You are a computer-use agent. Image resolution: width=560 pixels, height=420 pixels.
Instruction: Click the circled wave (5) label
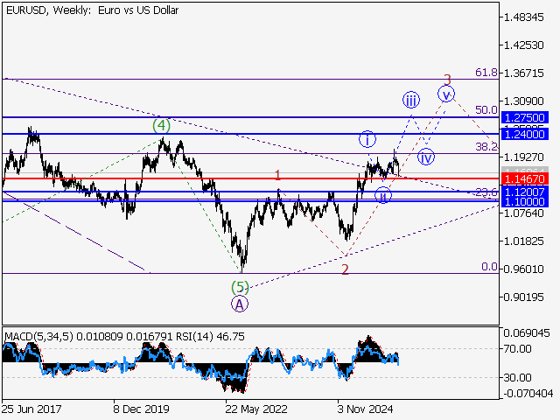pyautogui.click(x=240, y=286)
